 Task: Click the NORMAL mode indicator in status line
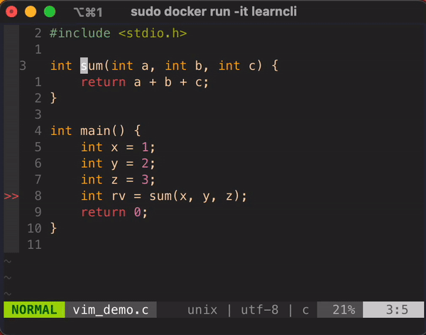coord(34,309)
